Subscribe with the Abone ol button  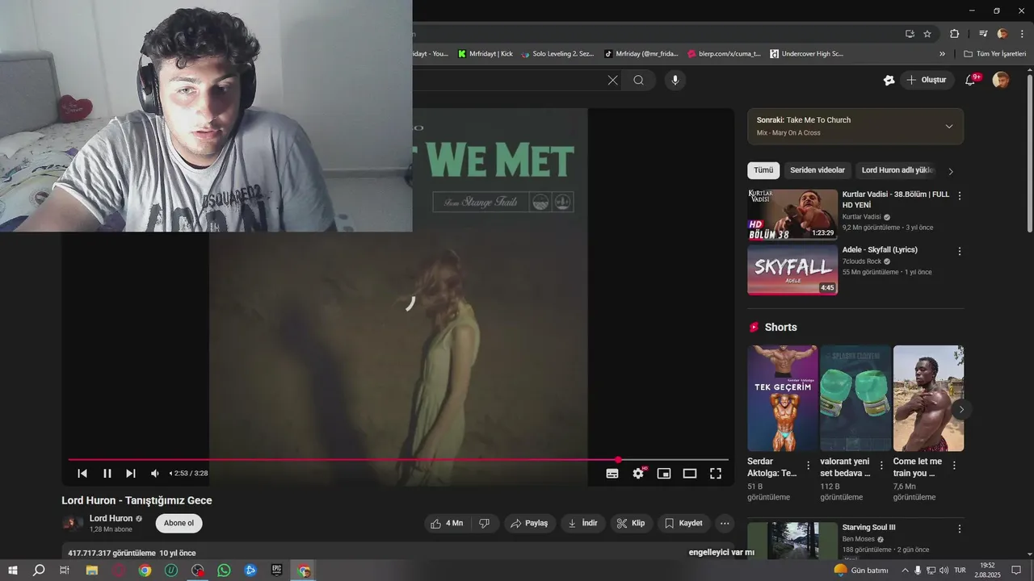pos(179,523)
